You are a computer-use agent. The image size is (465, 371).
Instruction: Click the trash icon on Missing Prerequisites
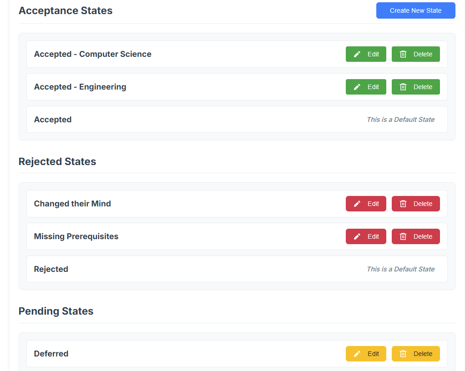click(x=403, y=236)
